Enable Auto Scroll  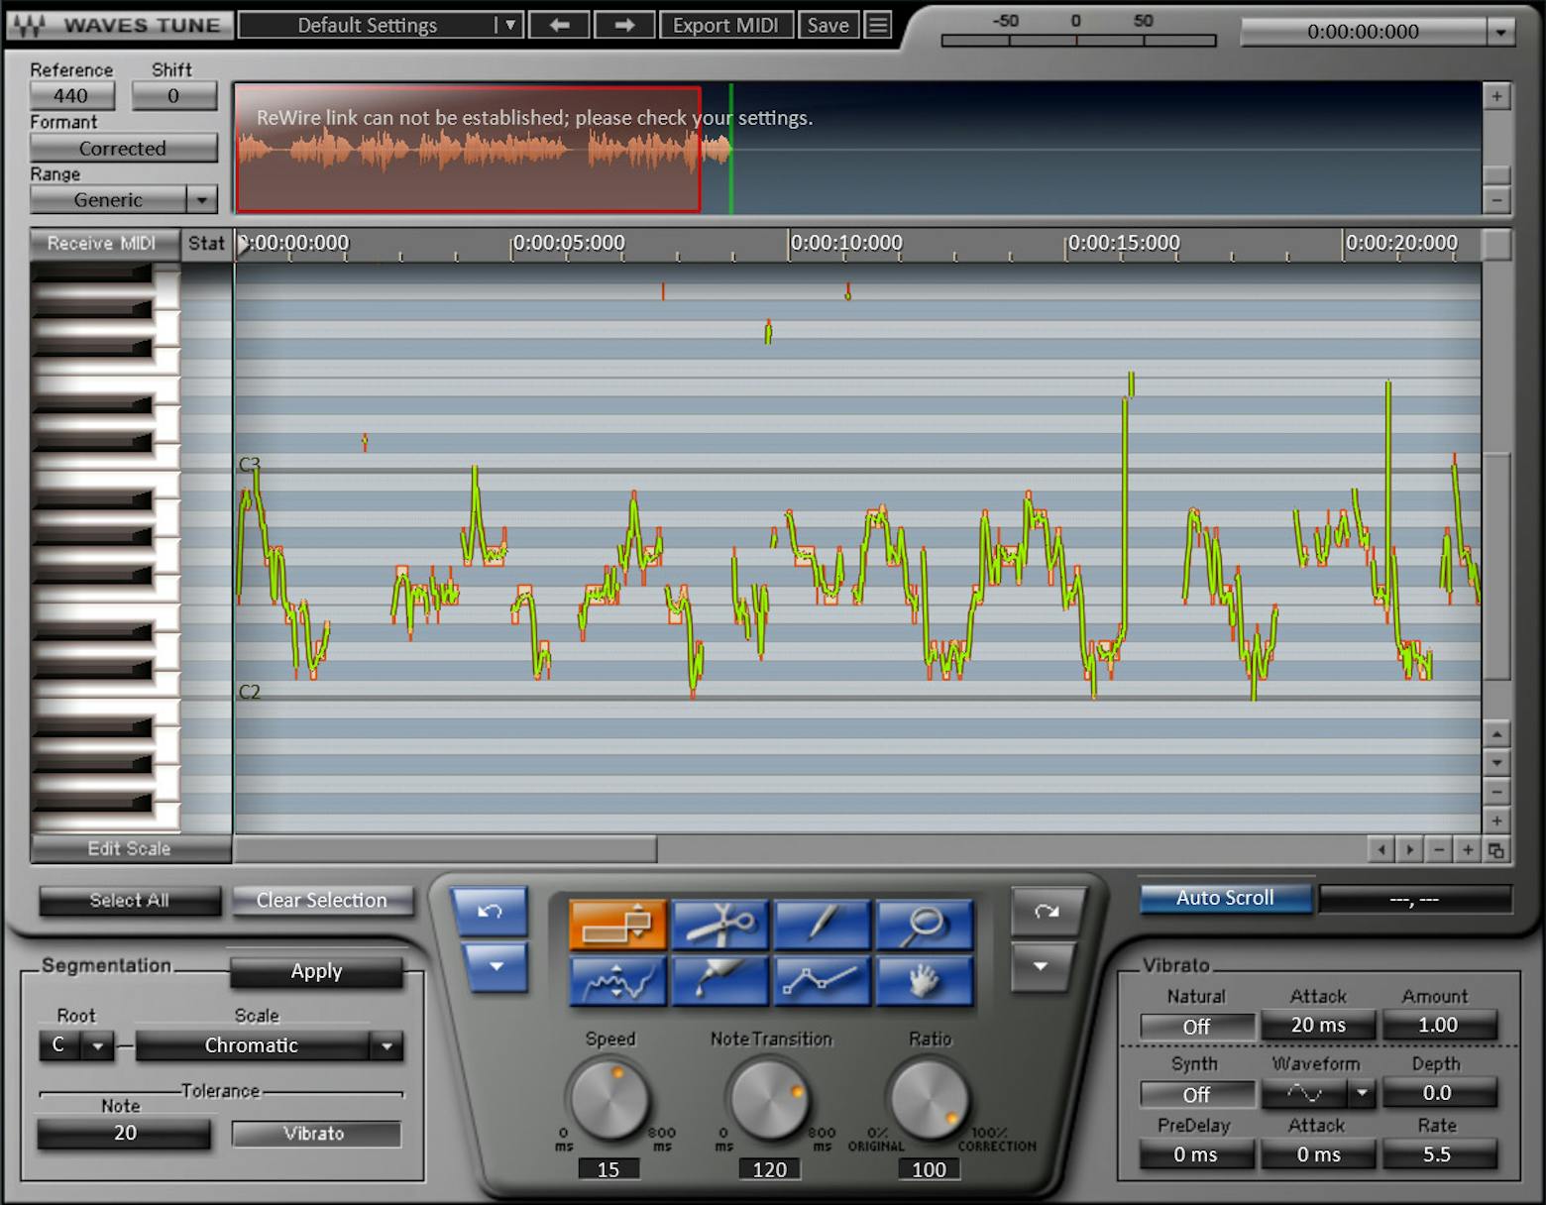click(x=1225, y=898)
